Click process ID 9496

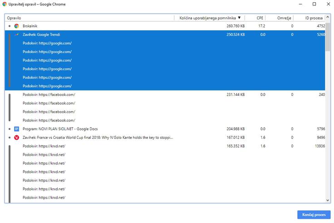321,138
